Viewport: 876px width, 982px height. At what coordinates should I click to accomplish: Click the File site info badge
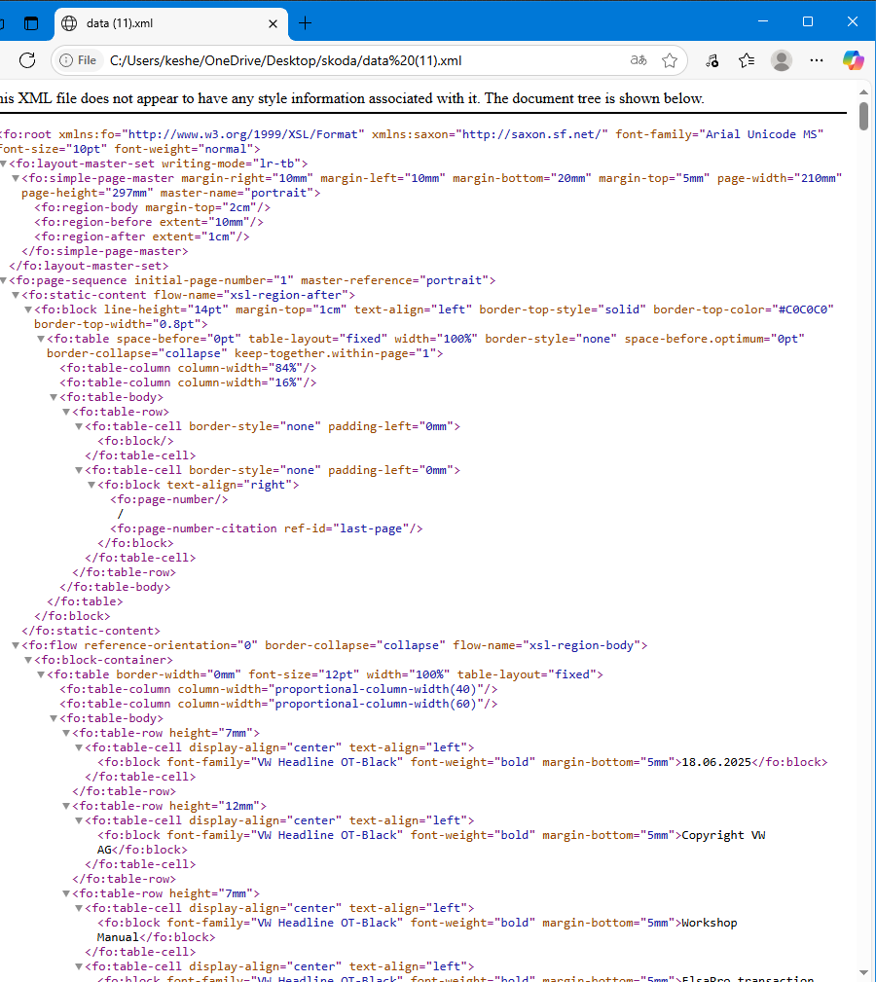click(78, 60)
